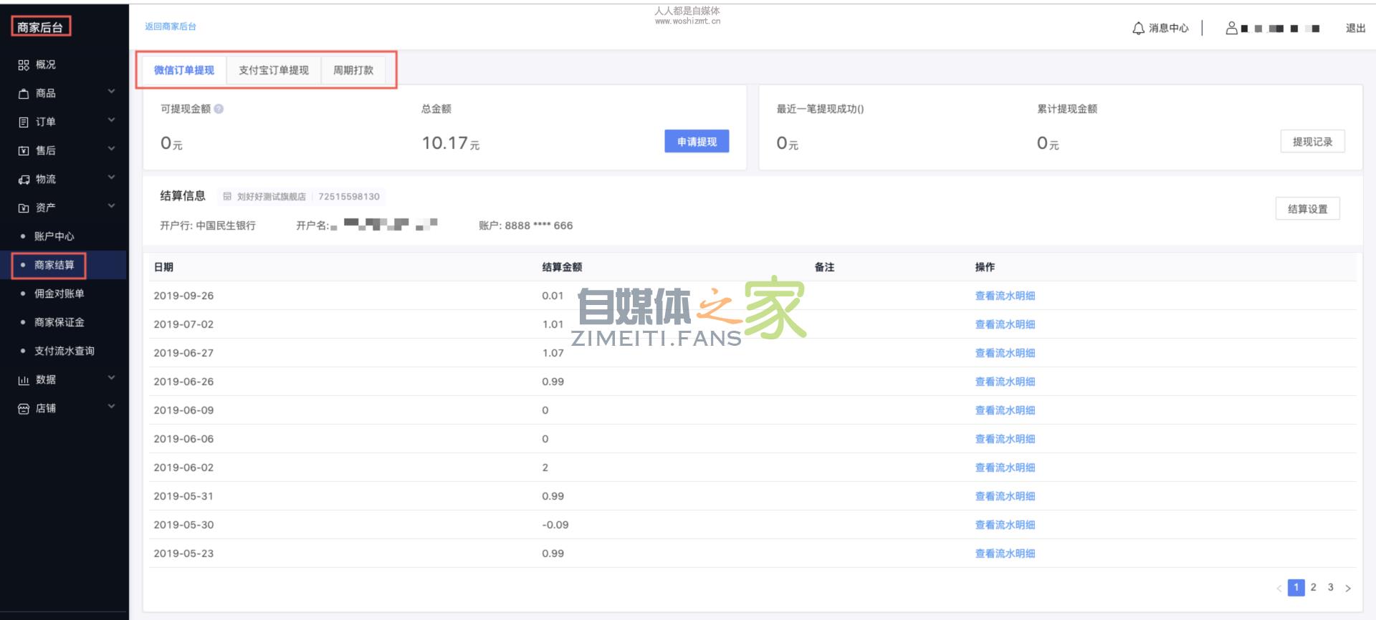Click the 概况 overview icon in sidebar
This screenshot has width=1376, height=620.
(x=24, y=65)
